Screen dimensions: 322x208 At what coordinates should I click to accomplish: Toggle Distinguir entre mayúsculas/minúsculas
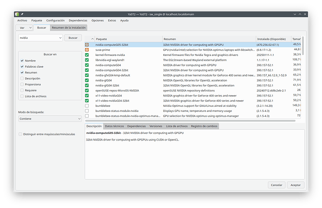coord(21,134)
